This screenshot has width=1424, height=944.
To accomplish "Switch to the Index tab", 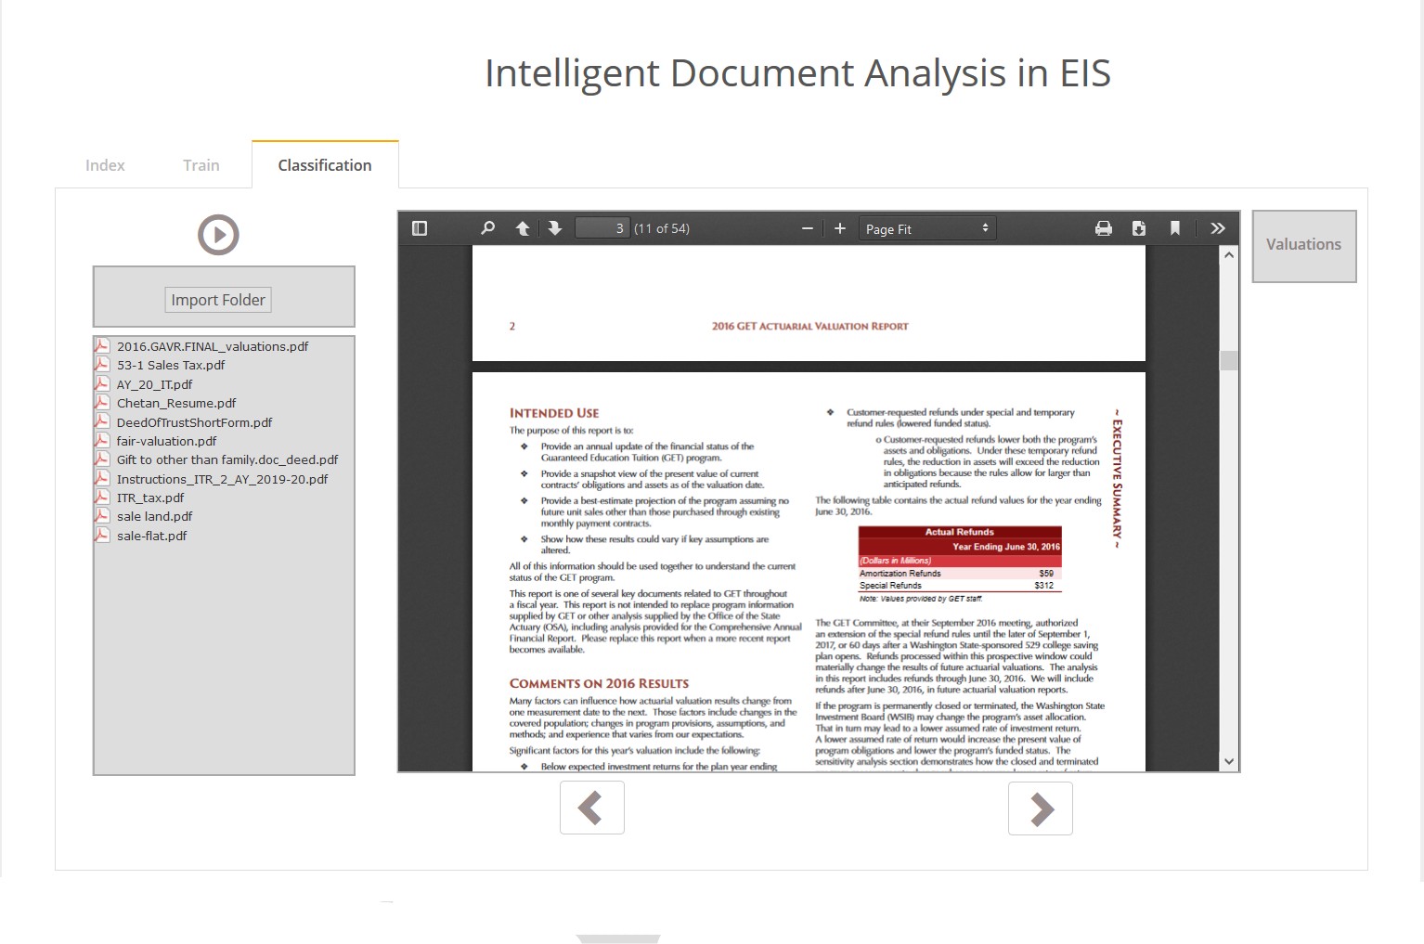I will pos(105,165).
